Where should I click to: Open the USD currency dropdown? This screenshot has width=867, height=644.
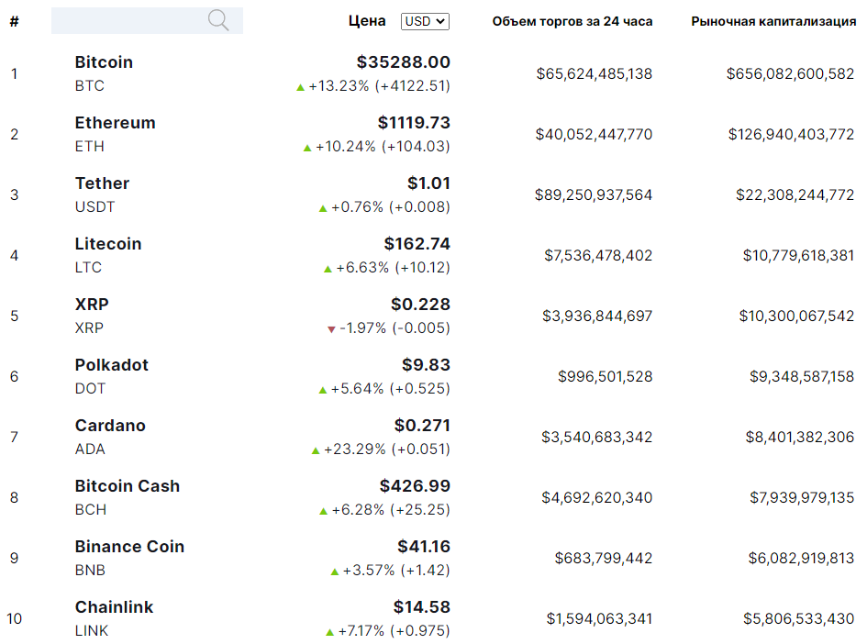click(425, 21)
